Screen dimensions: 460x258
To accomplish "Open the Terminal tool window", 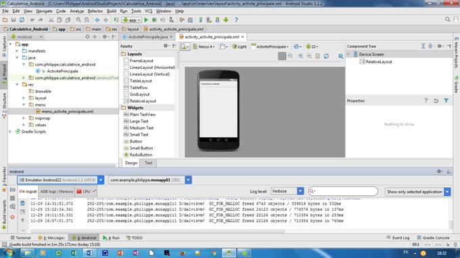I will (x=20, y=238).
